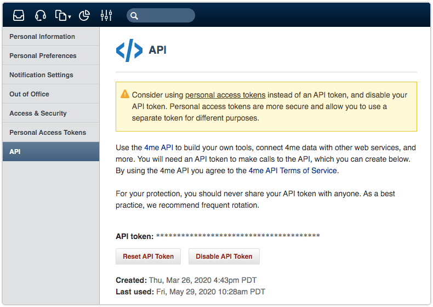433x307 pixels.
Task: Select Personal Preferences in sidebar
Action: tap(51, 55)
